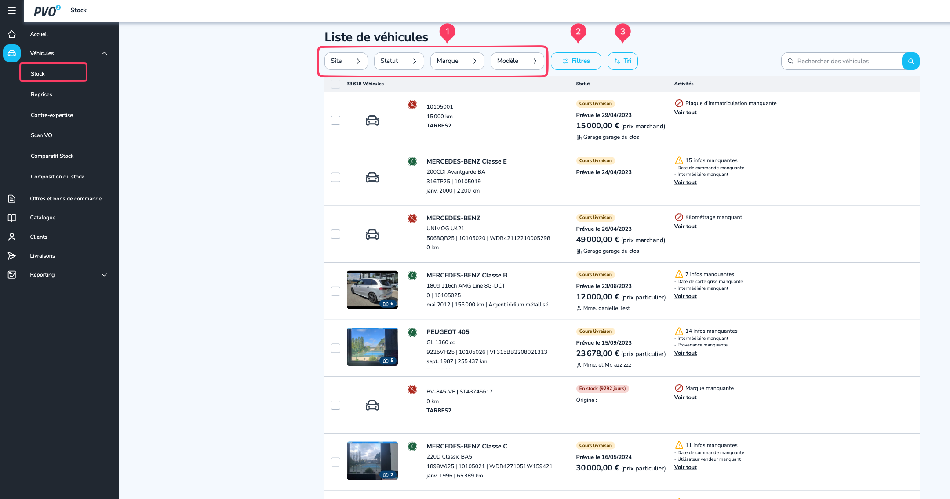This screenshot has width=950, height=499.
Task: Open the Statut filter dropdown
Action: 399,61
